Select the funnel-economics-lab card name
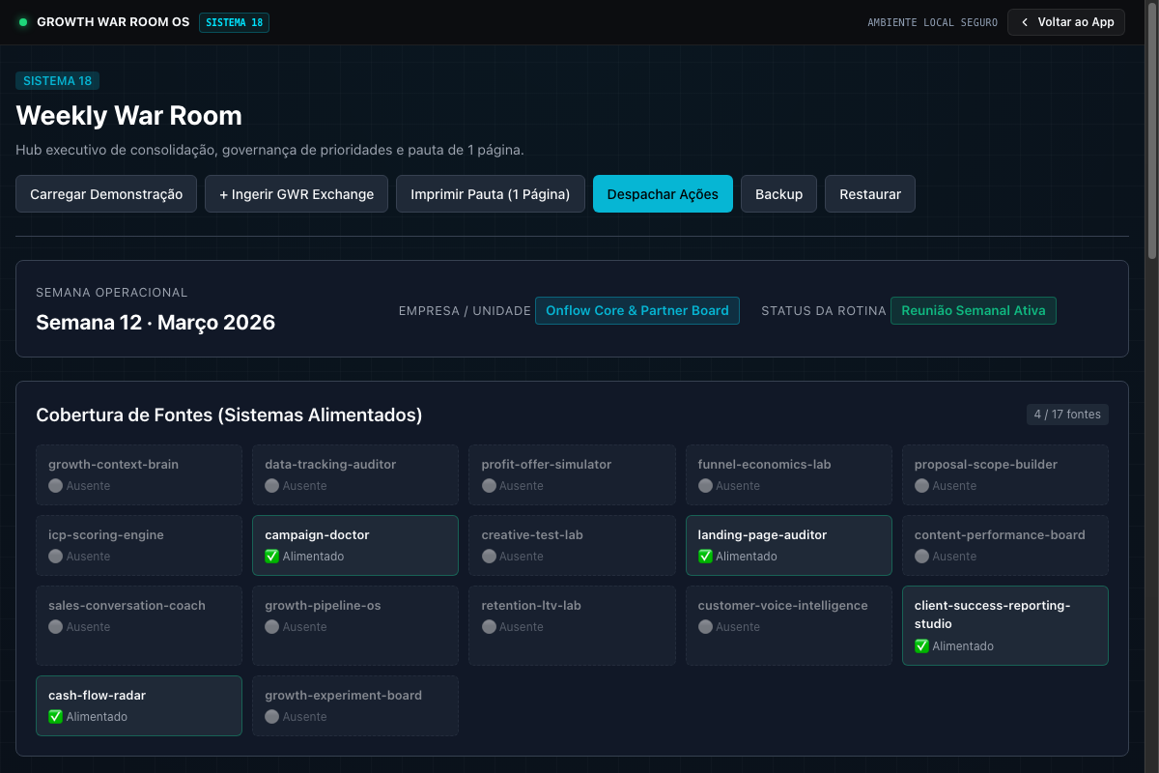This screenshot has width=1159, height=773. (764, 465)
